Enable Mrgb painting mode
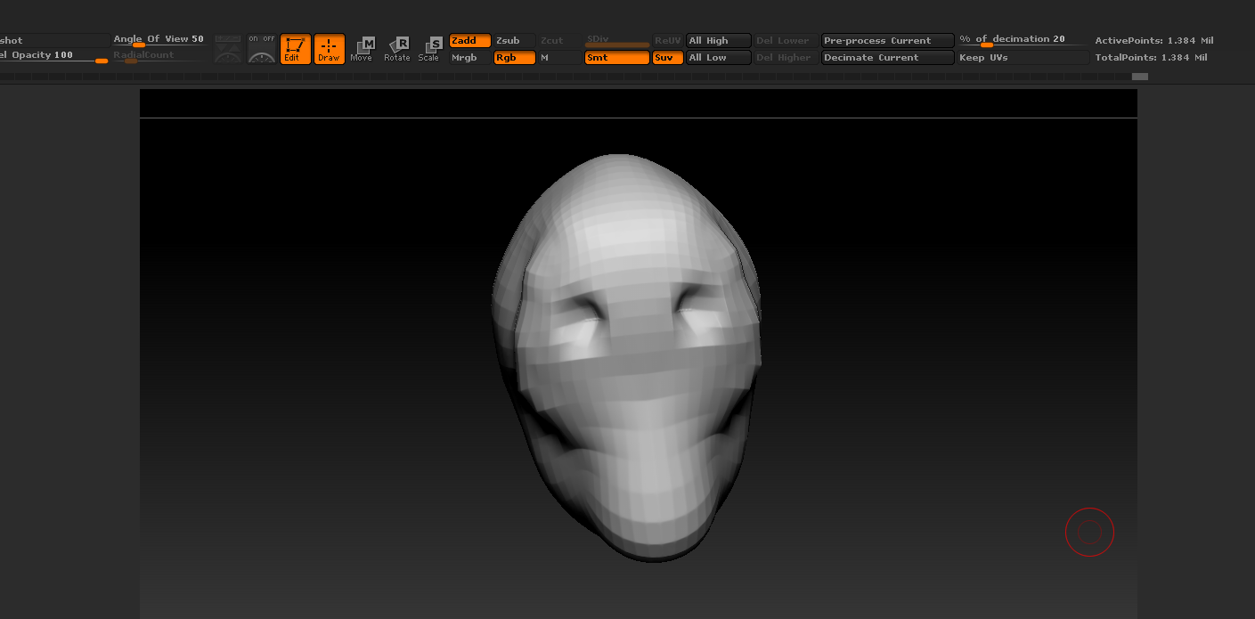This screenshot has height=619, width=1255. (x=469, y=58)
